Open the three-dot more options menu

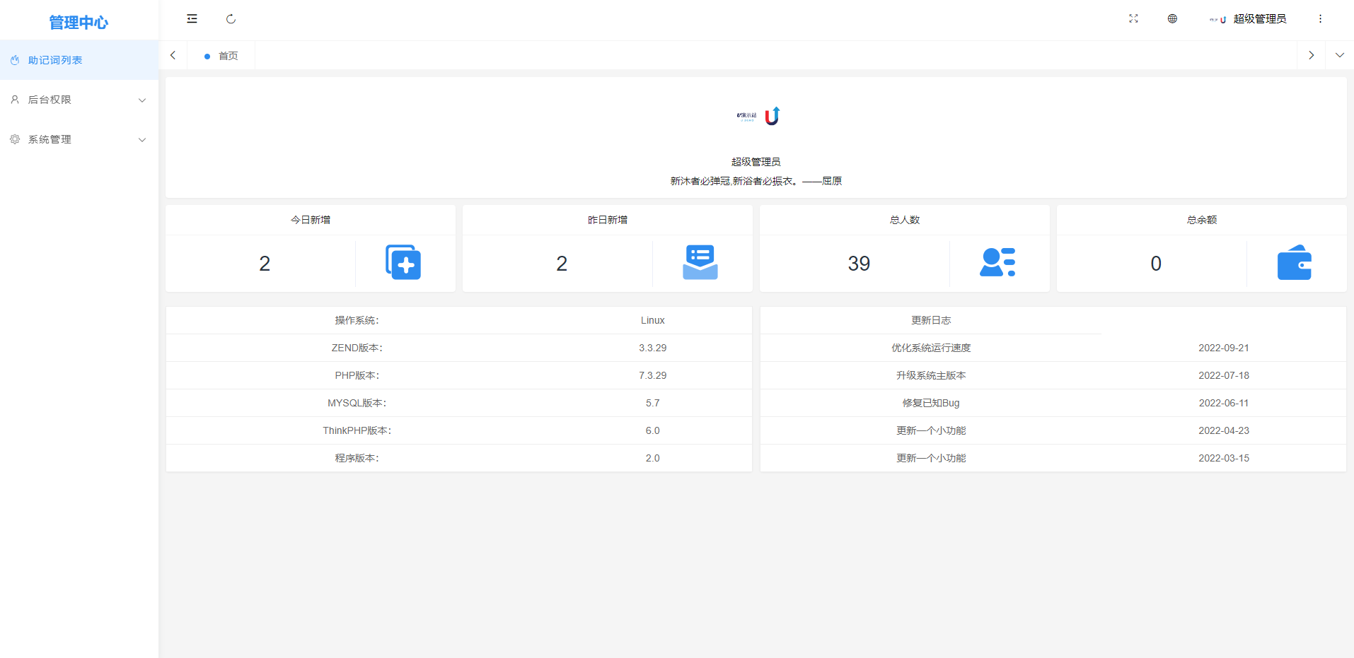point(1320,19)
